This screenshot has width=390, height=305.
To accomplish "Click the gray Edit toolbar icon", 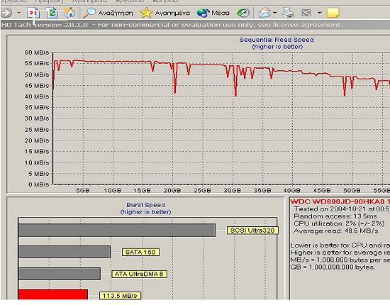I will (306, 13).
